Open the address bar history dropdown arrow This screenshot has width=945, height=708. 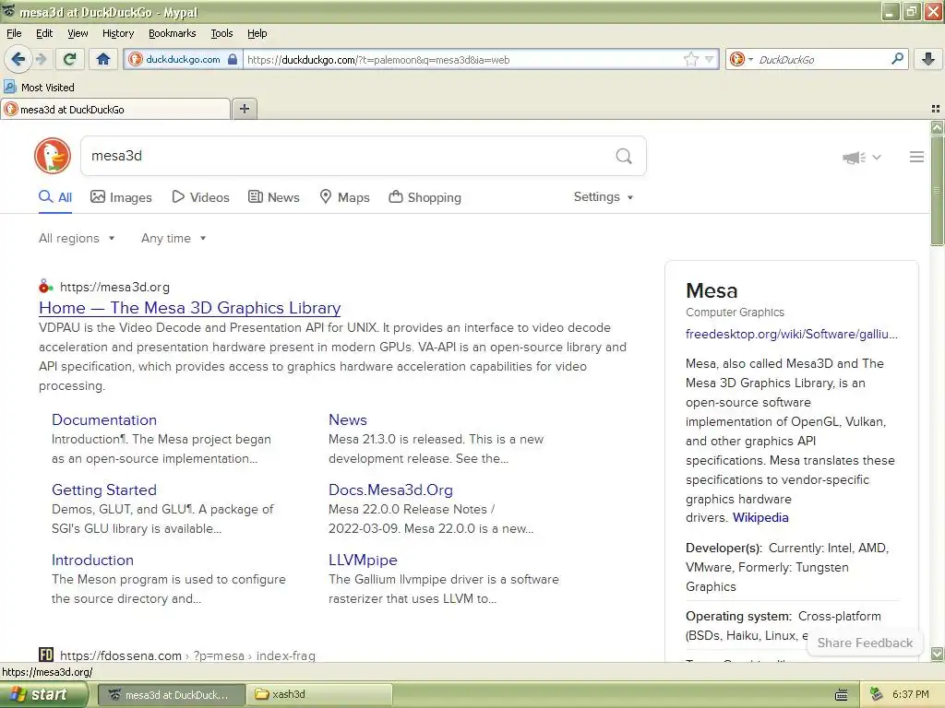pos(710,59)
